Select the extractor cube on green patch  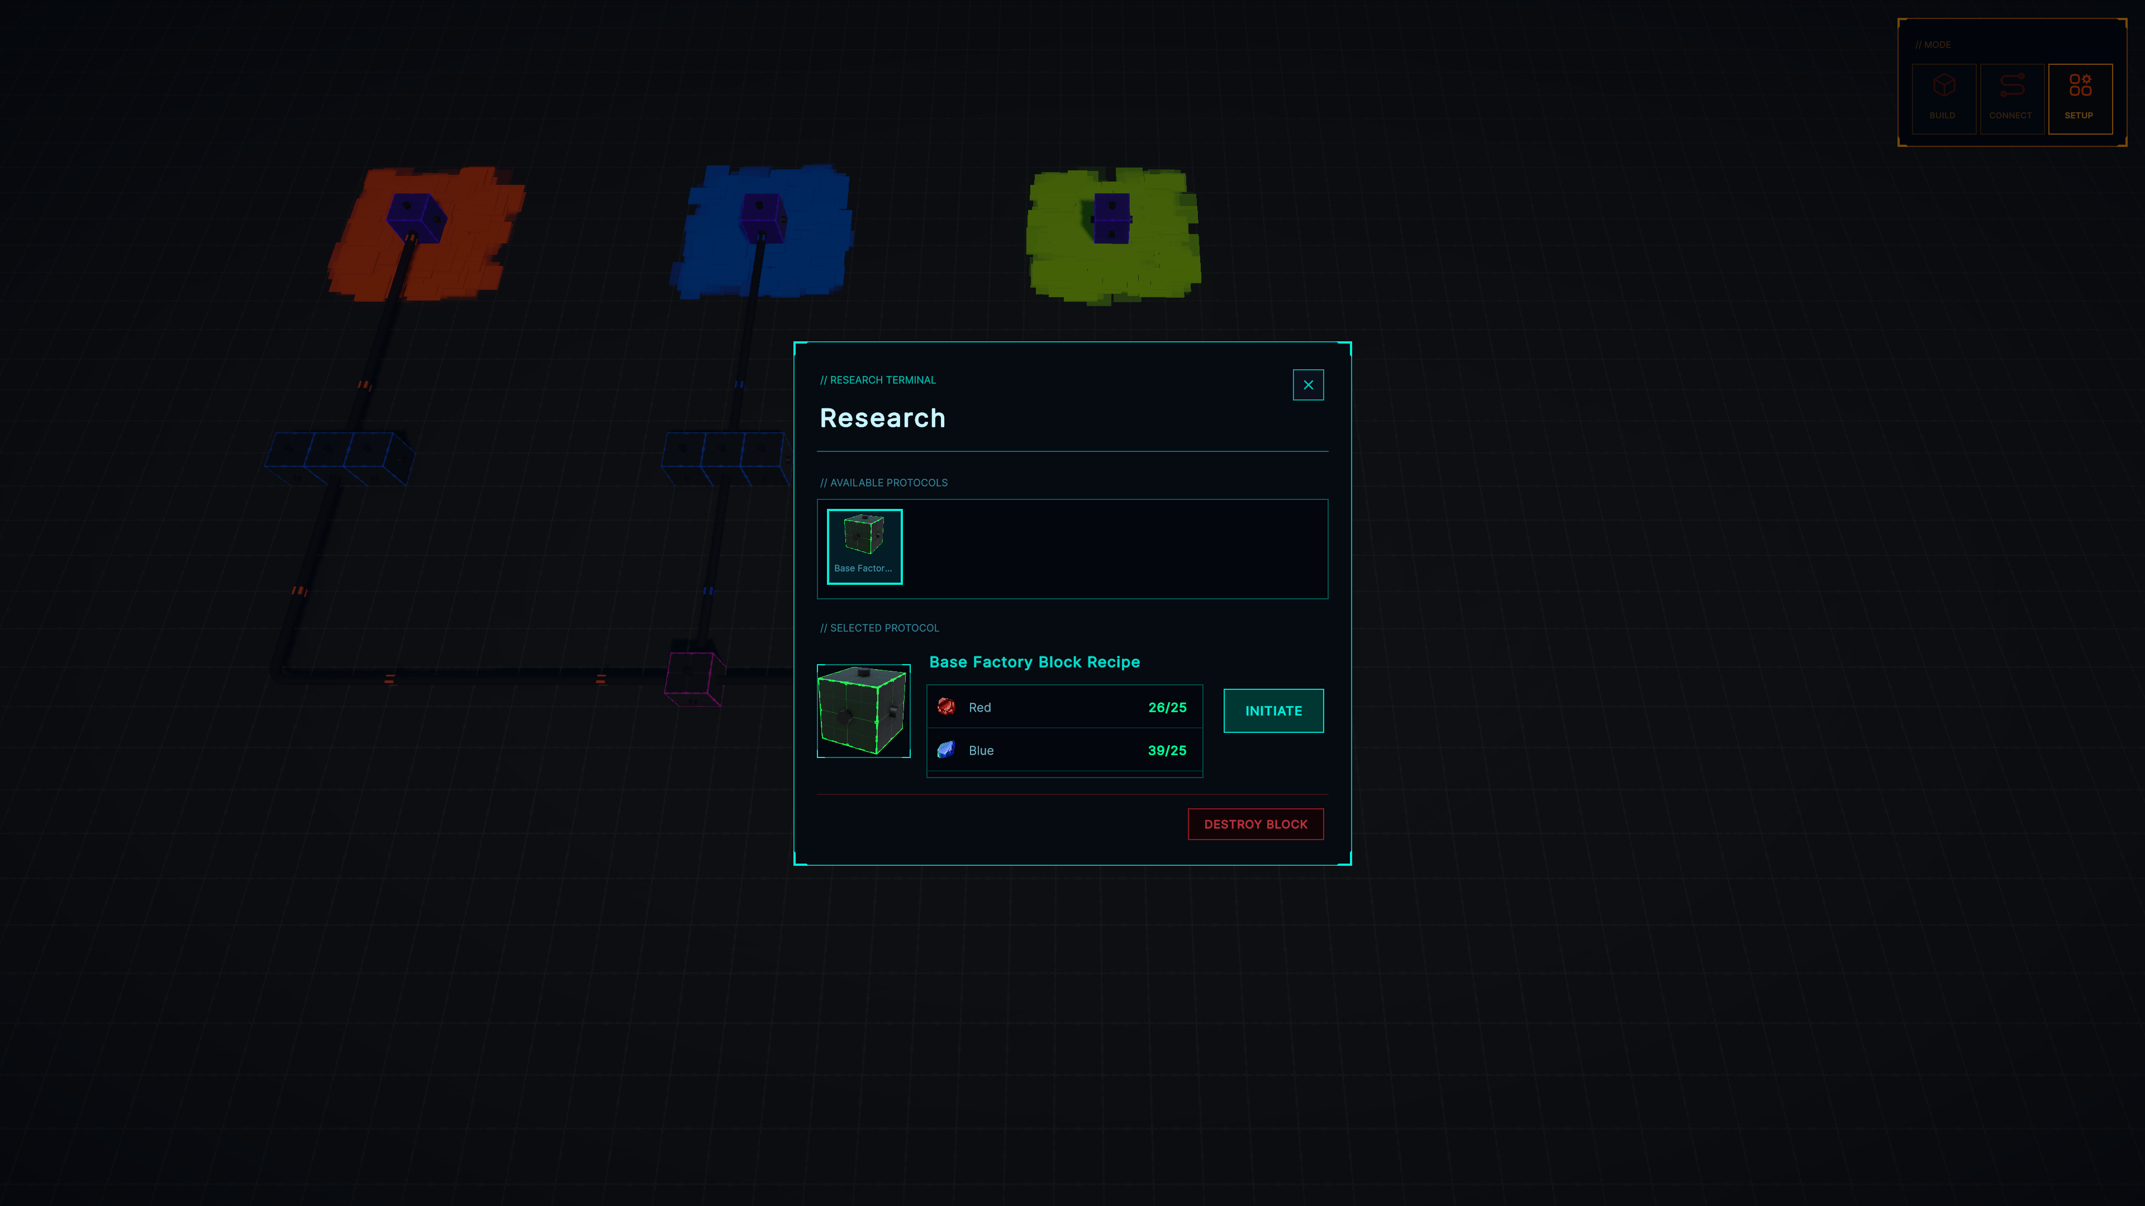point(1112,218)
